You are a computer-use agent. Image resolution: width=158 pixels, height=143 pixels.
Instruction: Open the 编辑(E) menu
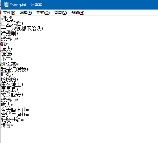click(x=26, y=13)
